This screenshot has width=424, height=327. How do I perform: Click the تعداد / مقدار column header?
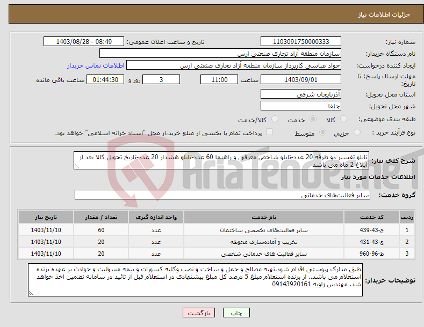[101, 217]
